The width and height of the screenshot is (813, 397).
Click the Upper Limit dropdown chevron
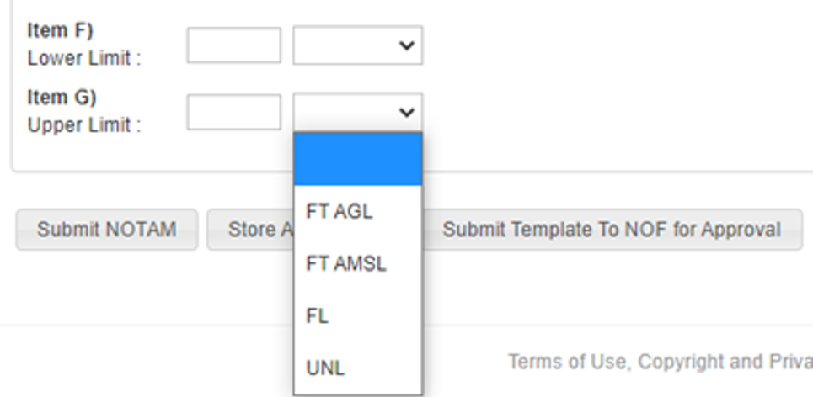tap(406, 112)
